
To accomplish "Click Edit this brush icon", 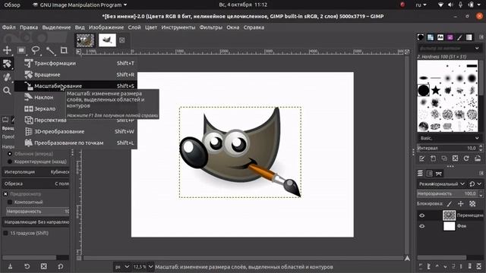I will click(422, 158).
